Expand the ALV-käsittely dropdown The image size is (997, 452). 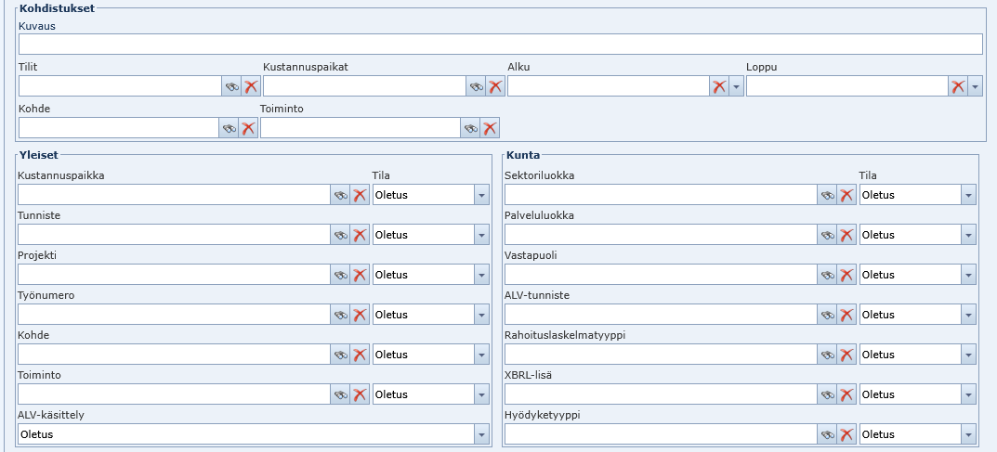[481, 434]
